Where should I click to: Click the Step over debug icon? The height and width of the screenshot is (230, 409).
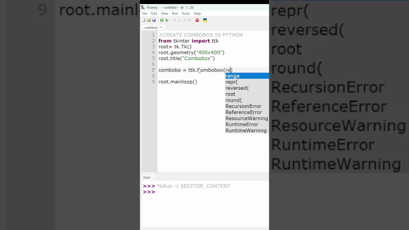tap(174, 20)
